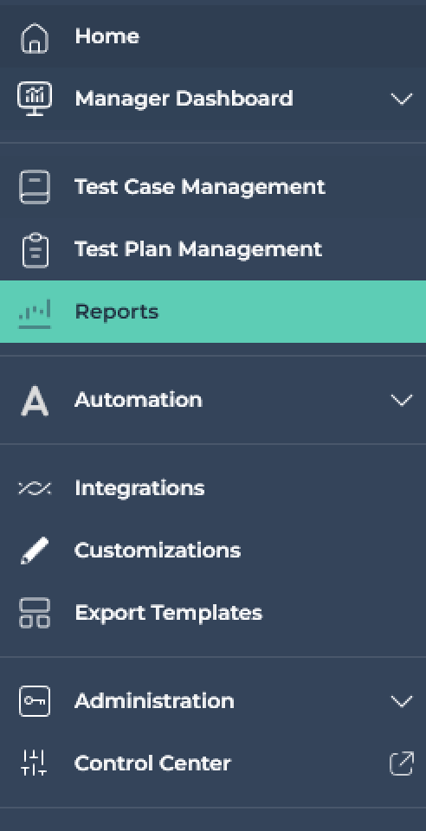Click the Customizations pencil icon
Image resolution: width=426 pixels, height=831 pixels.
click(x=35, y=551)
